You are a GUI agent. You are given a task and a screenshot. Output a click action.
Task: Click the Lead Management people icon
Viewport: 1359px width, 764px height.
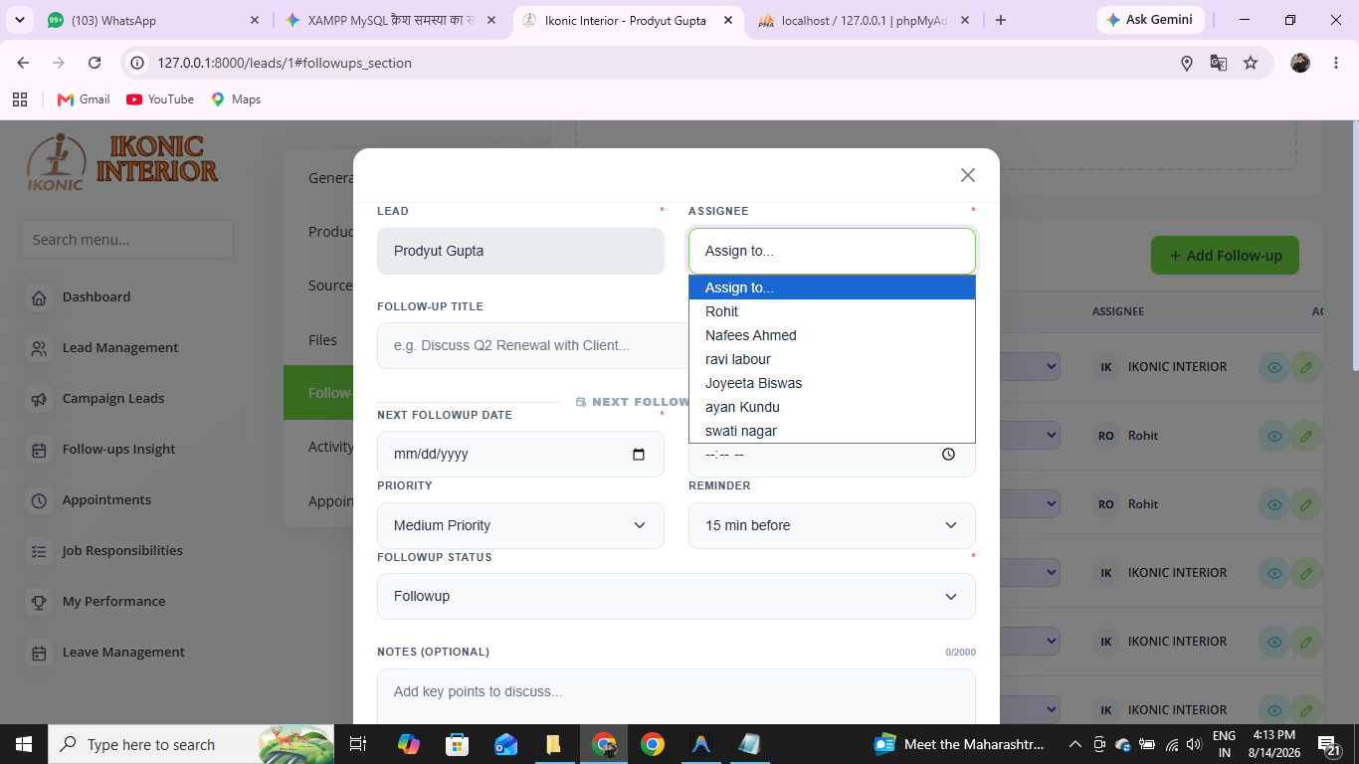coord(39,348)
